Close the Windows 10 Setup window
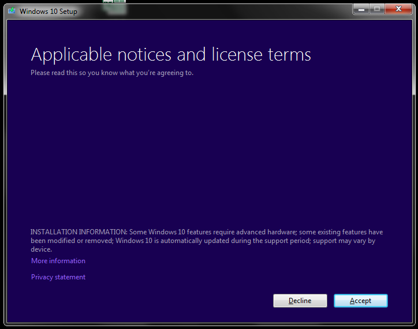 (x=398, y=9)
